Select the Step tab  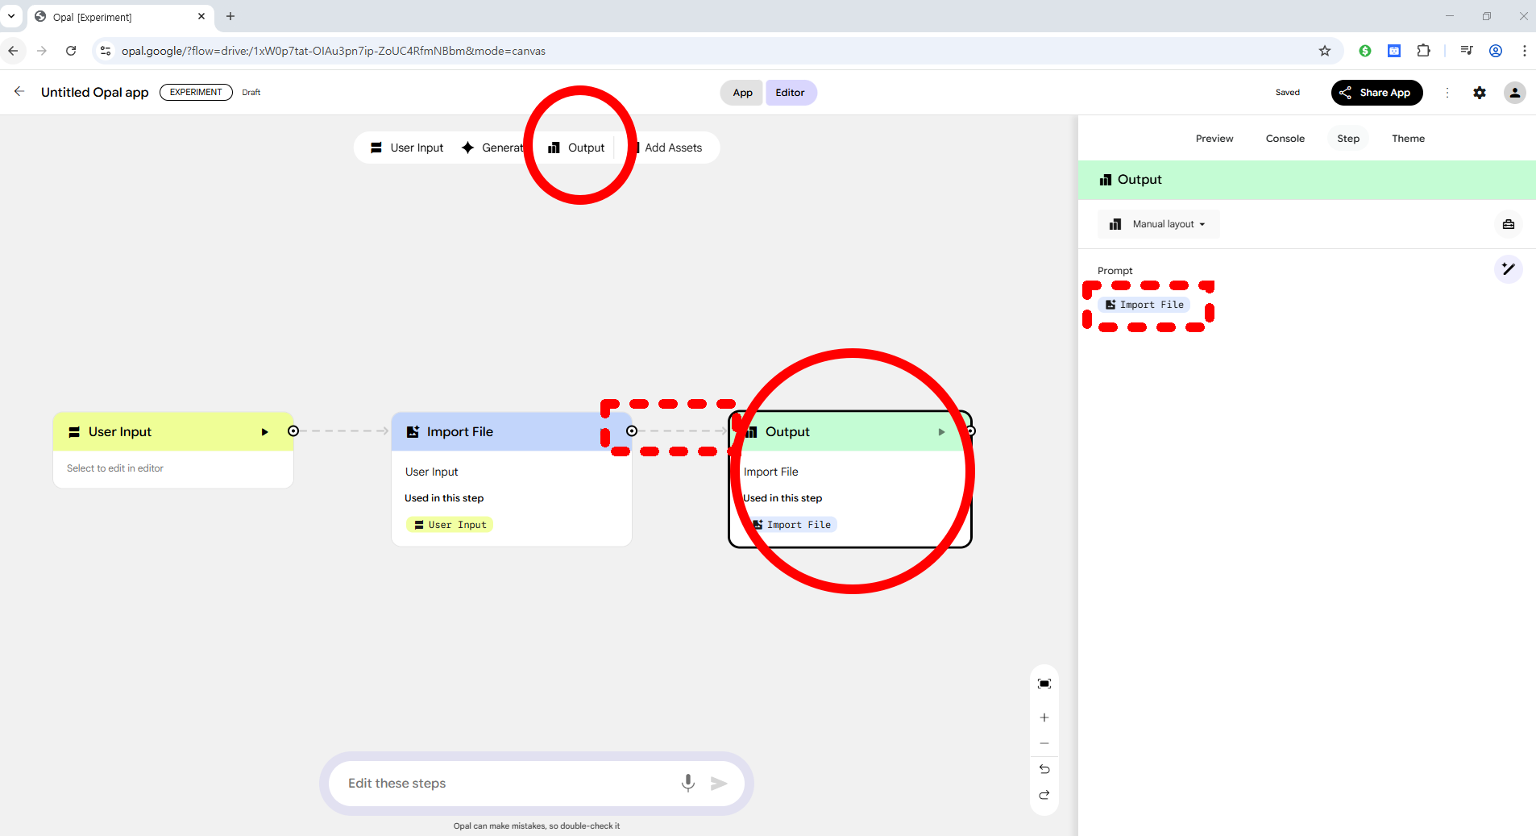(1348, 139)
